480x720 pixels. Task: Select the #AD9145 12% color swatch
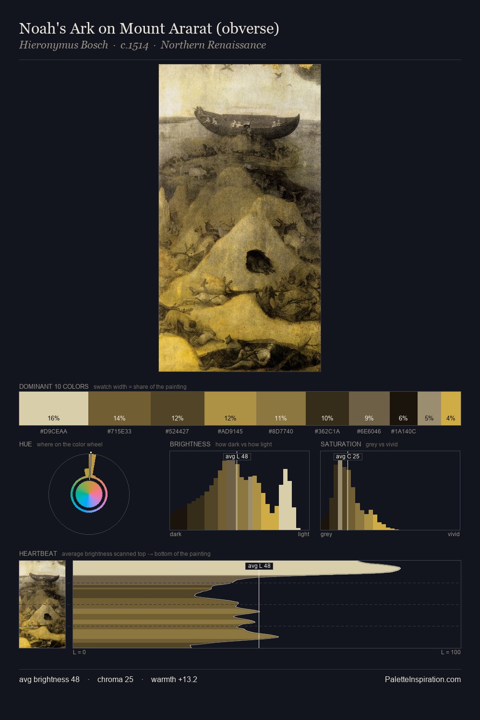[230, 408]
